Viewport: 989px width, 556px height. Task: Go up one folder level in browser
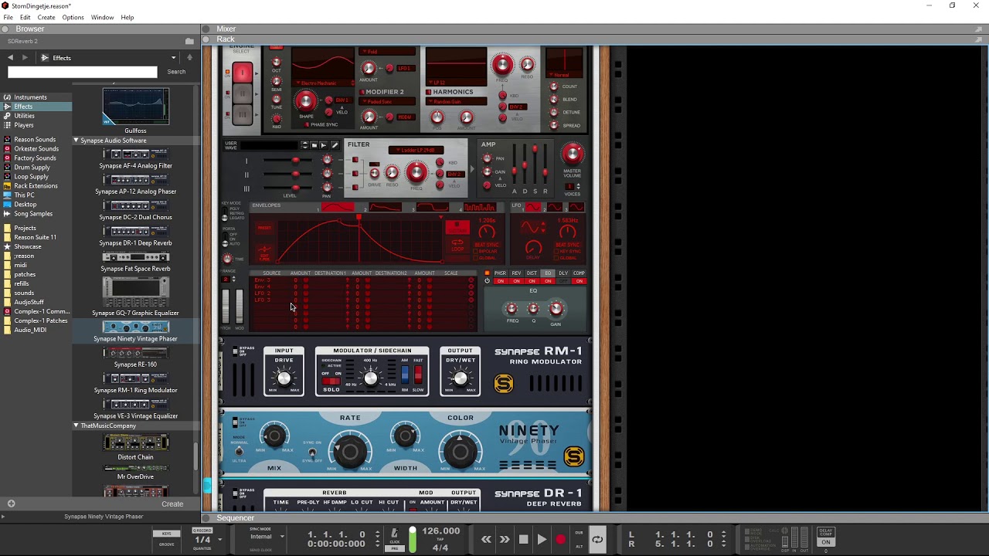[189, 58]
